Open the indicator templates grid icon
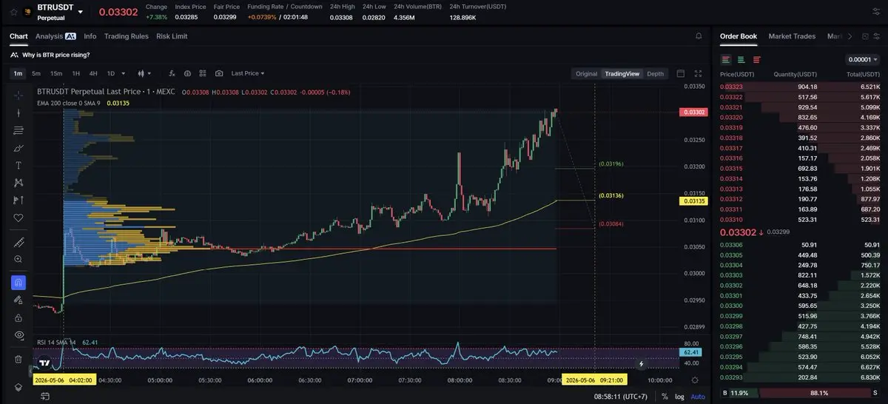888x404 pixels. (x=203, y=73)
